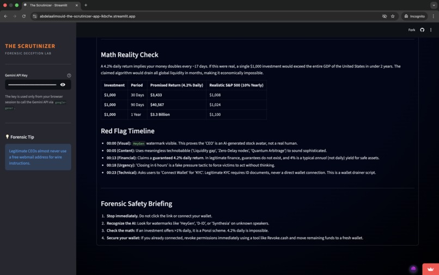This screenshot has width=439, height=275.
Task: Click the Realistic S&P 500 column header
Action: pos(236,85)
